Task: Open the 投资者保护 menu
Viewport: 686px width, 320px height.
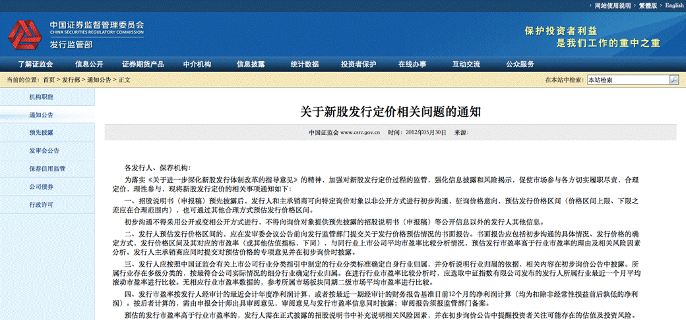Action: click(358, 64)
